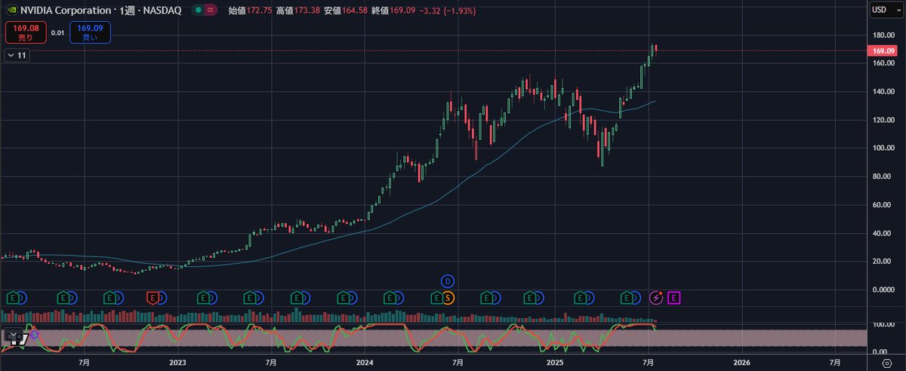The width and height of the screenshot is (906, 371).
Task: Click the 2026 label on the time axis
Action: point(741,363)
